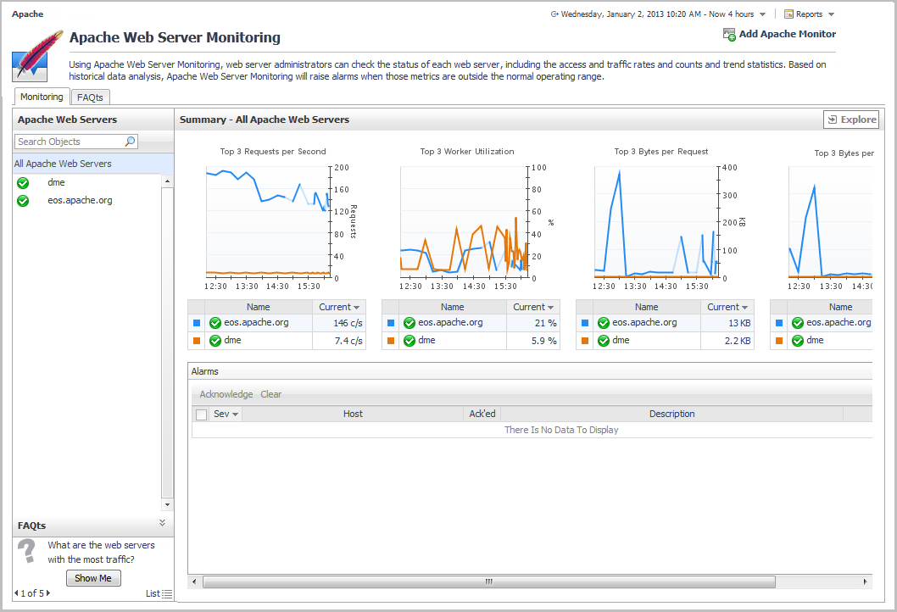This screenshot has height=612, width=897.
Task: Open the Sev column sort dropdown
Action: pyautogui.click(x=235, y=414)
